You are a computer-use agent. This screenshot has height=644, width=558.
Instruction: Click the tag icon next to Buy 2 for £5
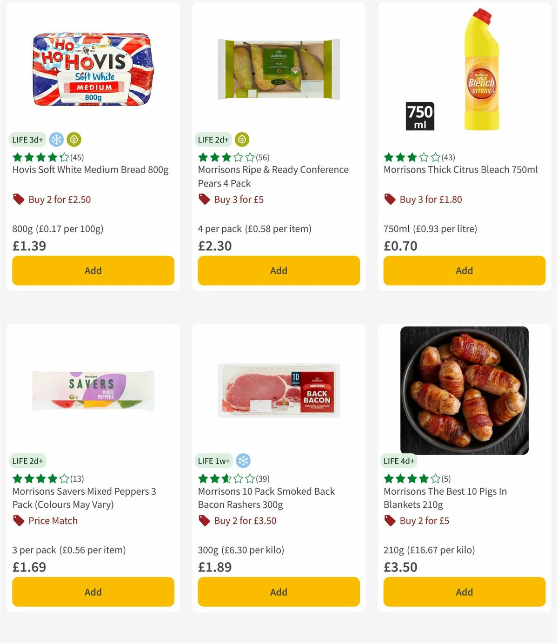pyautogui.click(x=389, y=521)
